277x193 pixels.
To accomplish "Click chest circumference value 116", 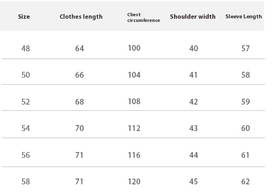I will click(x=134, y=155).
